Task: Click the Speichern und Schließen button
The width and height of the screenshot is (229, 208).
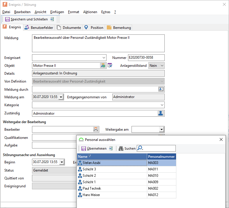Action: [26, 19]
